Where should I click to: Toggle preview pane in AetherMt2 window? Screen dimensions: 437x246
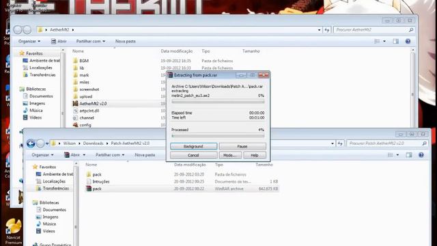click(x=395, y=41)
